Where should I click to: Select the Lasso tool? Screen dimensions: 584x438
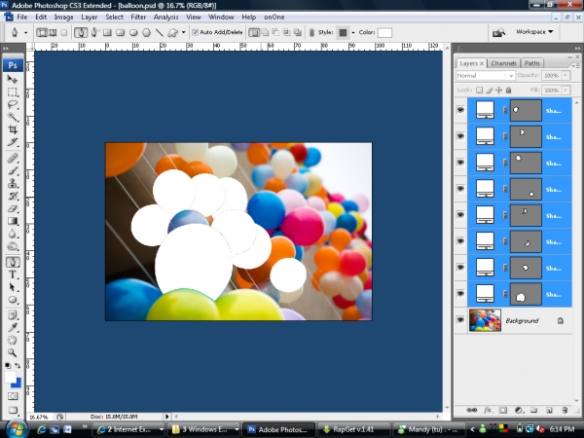click(x=13, y=105)
